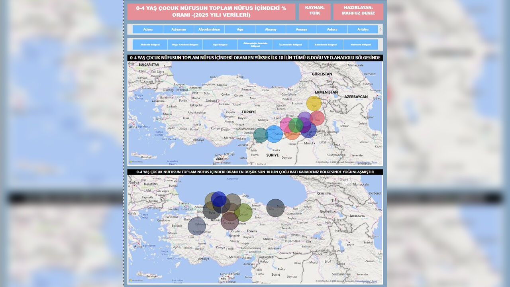Viewport: 510px width, 287px height.
Task: Choose the Ege Bölgesi region filter
Action: pyautogui.click(x=220, y=45)
